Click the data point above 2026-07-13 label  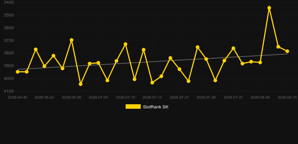(152, 82)
